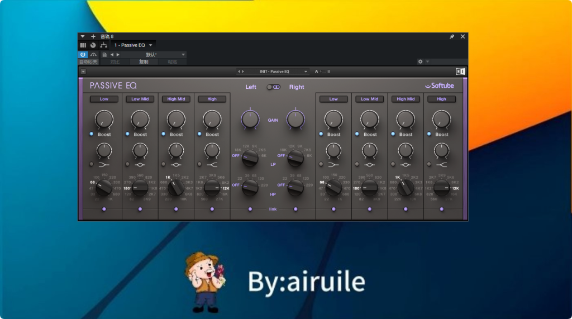Screen dimensions: 572x319
Task: Click the left filter section link dot
Action: click(x=250, y=209)
